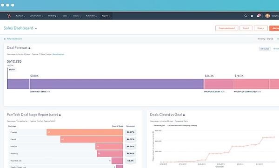Click the Create dashboard button
The height and width of the screenshot is (168, 279).
pyautogui.click(x=227, y=28)
